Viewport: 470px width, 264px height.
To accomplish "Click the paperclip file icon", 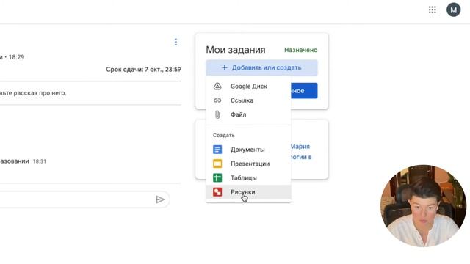I will tap(217, 114).
